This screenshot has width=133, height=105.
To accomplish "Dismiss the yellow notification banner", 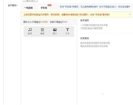I will click(x=130, y=14).
